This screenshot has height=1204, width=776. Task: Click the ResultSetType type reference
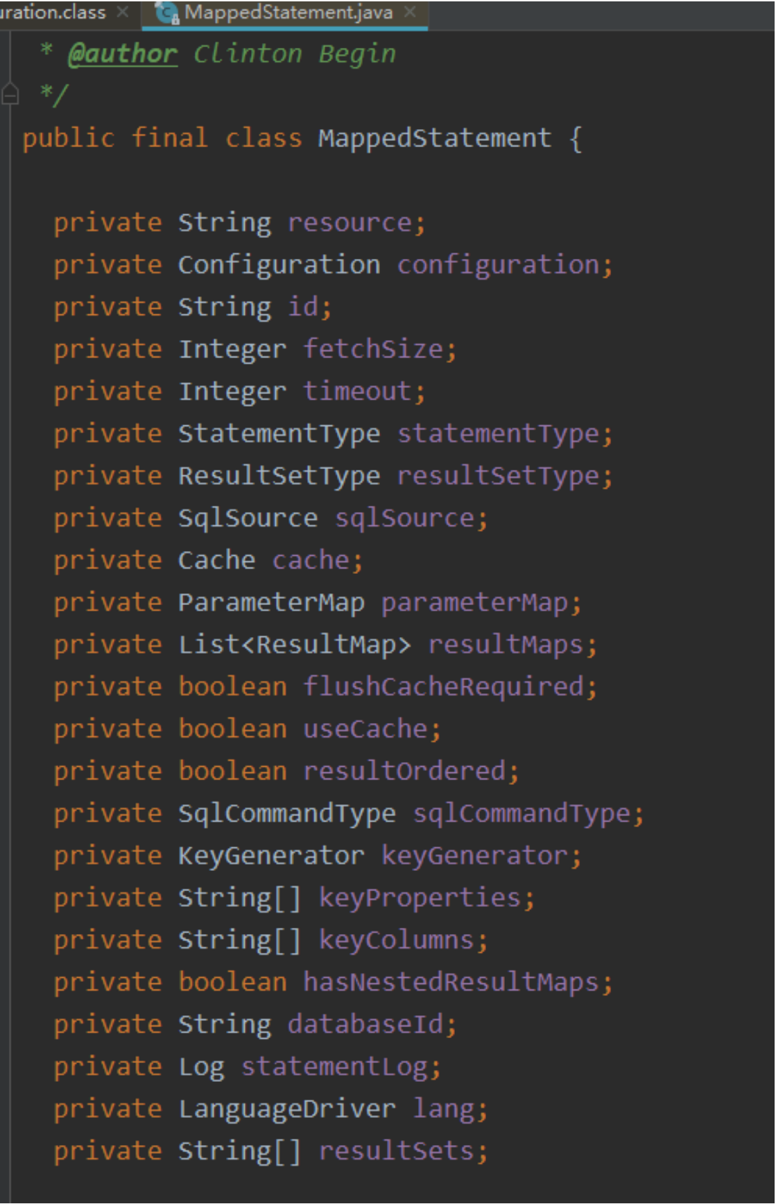click(x=279, y=476)
